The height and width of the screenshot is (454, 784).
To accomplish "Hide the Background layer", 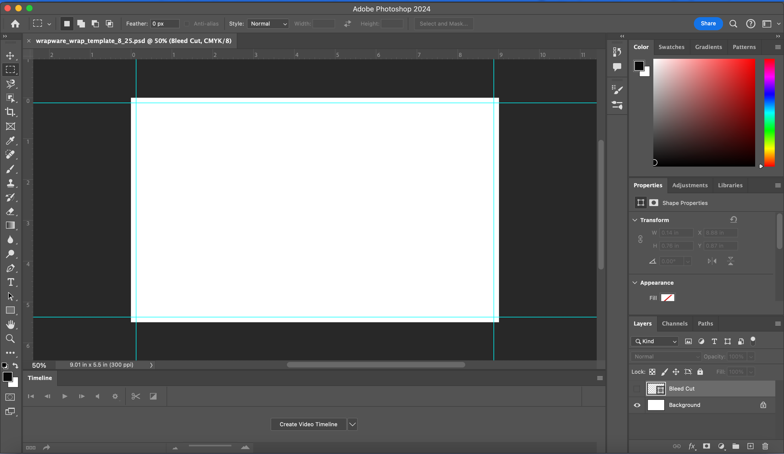I will coord(637,405).
